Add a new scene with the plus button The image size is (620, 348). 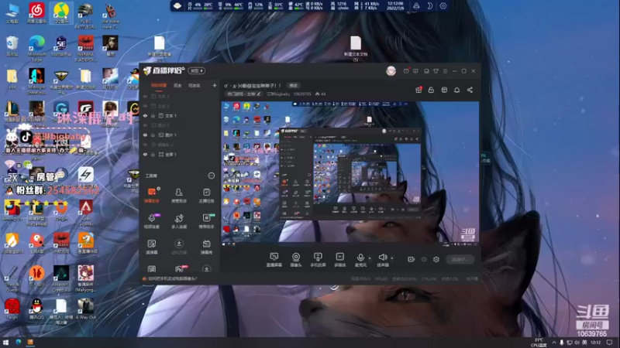click(215, 85)
